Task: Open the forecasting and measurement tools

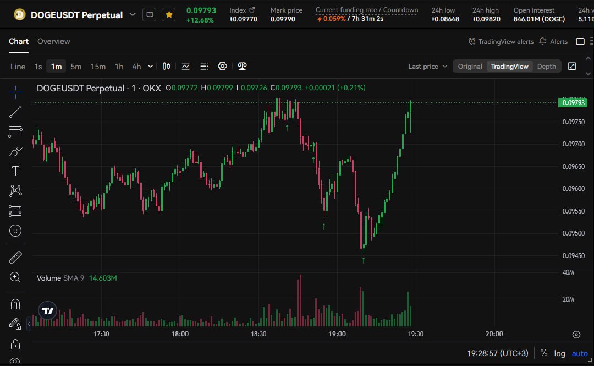Action: click(x=15, y=211)
